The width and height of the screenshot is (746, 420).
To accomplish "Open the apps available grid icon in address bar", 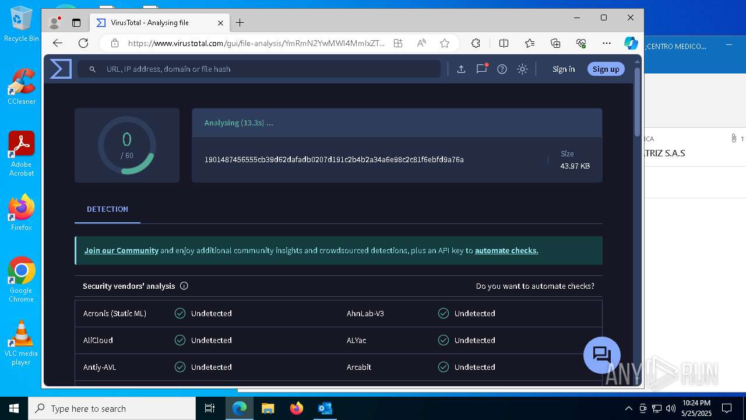I will coord(398,43).
